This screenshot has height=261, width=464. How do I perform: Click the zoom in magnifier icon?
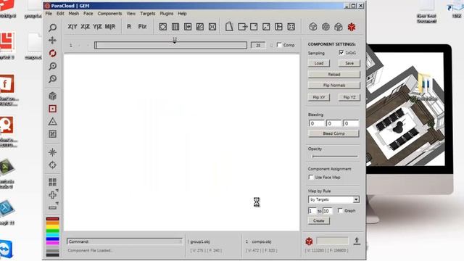point(53,66)
